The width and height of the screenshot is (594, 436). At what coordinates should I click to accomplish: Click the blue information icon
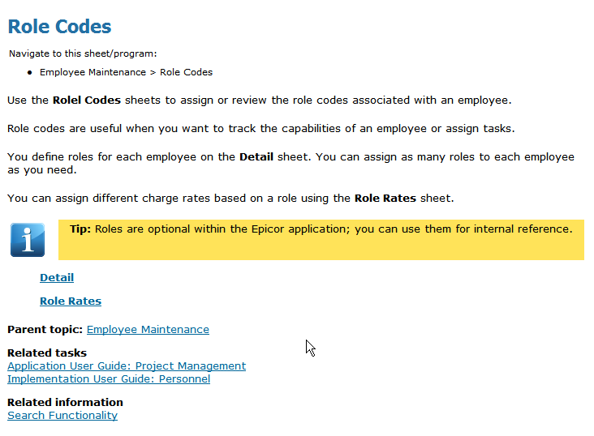(28, 240)
